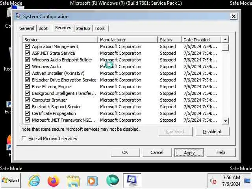Toggle Certificate Propagation checkbox
252x189 pixels.
tap(27, 113)
